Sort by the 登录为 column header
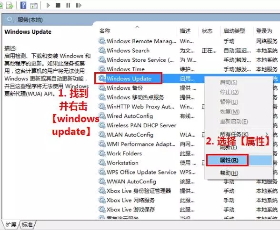This screenshot has height=230, width=280. (264, 31)
